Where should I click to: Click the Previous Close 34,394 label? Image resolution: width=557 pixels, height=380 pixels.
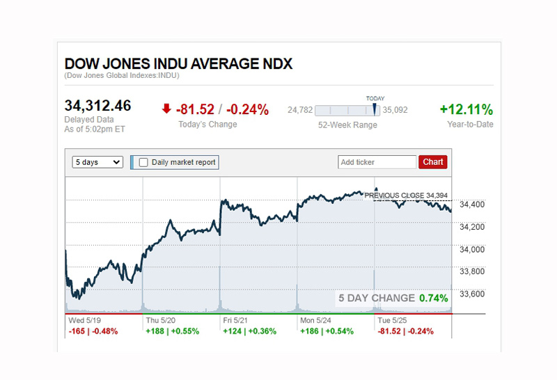click(407, 196)
